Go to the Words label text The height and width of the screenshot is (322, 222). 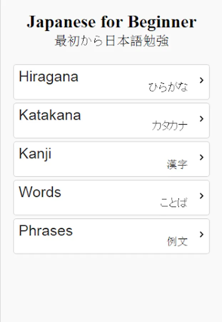point(40,192)
